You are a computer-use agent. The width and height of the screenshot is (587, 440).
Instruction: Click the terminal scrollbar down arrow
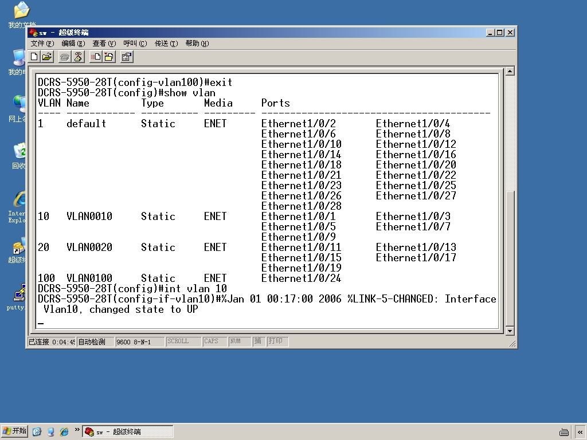point(510,331)
